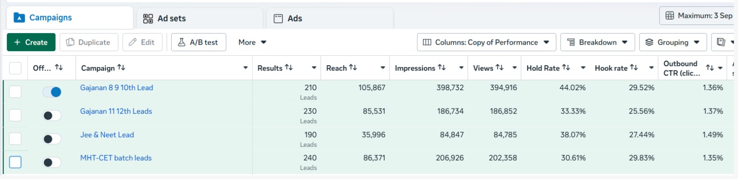Open the Columns: Copy of Performance dropdown

tap(486, 42)
